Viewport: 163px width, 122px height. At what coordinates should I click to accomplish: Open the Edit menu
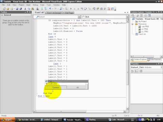point(8,5)
